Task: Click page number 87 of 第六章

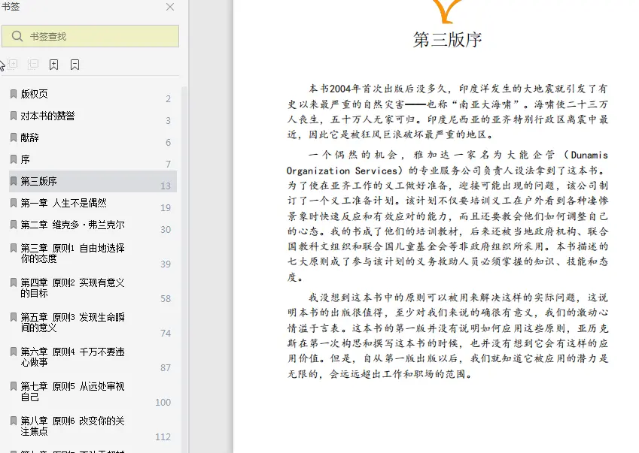Action: tap(166, 367)
